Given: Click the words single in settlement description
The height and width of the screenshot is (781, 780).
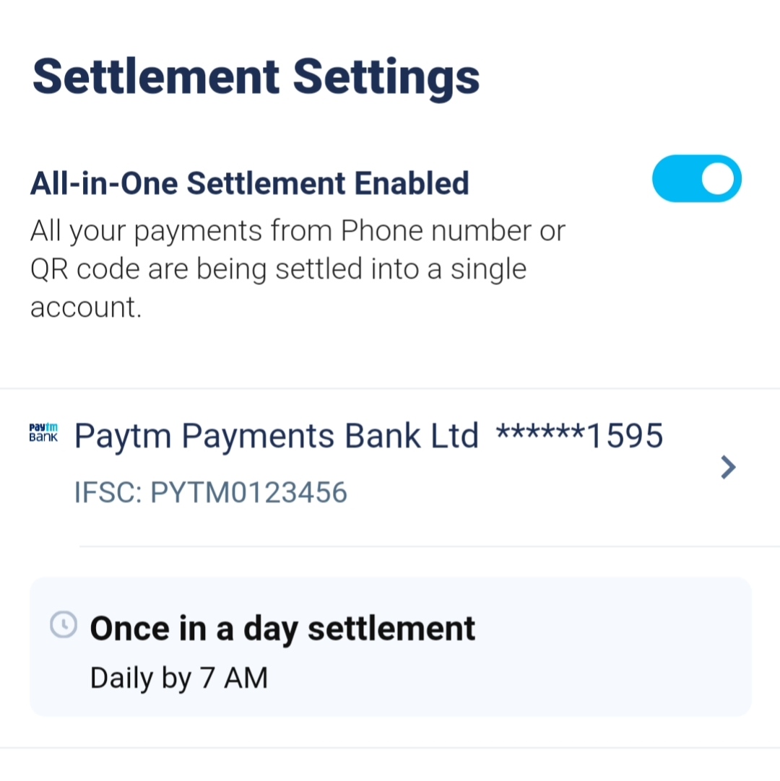Looking at the screenshot, I should 488,270.
